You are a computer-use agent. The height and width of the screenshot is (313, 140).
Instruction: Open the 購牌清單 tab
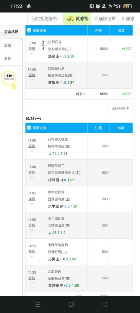pos(105,19)
